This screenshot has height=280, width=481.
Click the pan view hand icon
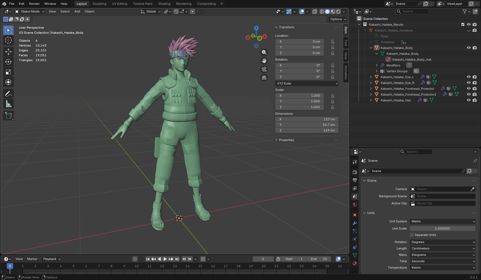[x=264, y=61]
